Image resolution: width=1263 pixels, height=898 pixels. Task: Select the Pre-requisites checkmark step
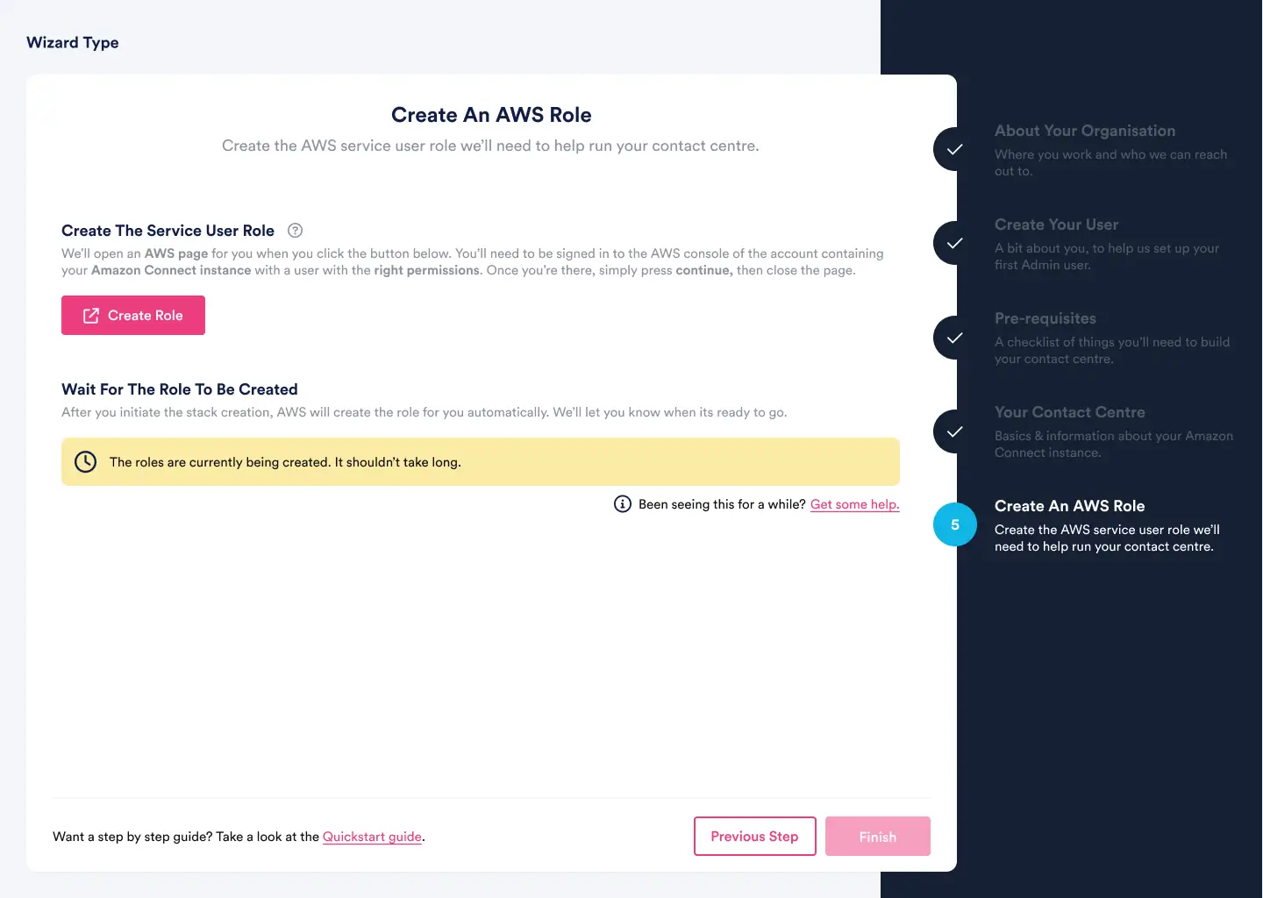(x=954, y=338)
